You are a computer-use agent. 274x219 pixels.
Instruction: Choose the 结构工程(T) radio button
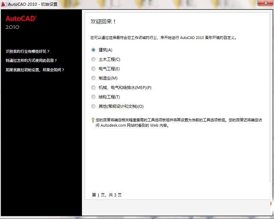(x=93, y=97)
